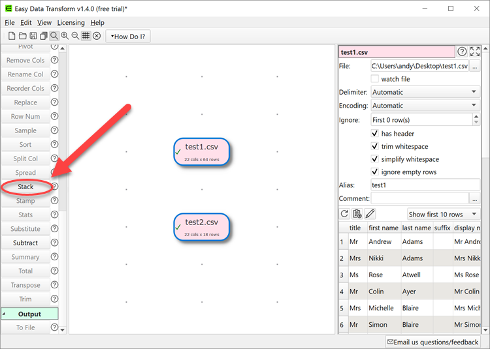The image size is (490, 349).
Task: Open the Show first 10 rows dropdown
Action: 443,214
